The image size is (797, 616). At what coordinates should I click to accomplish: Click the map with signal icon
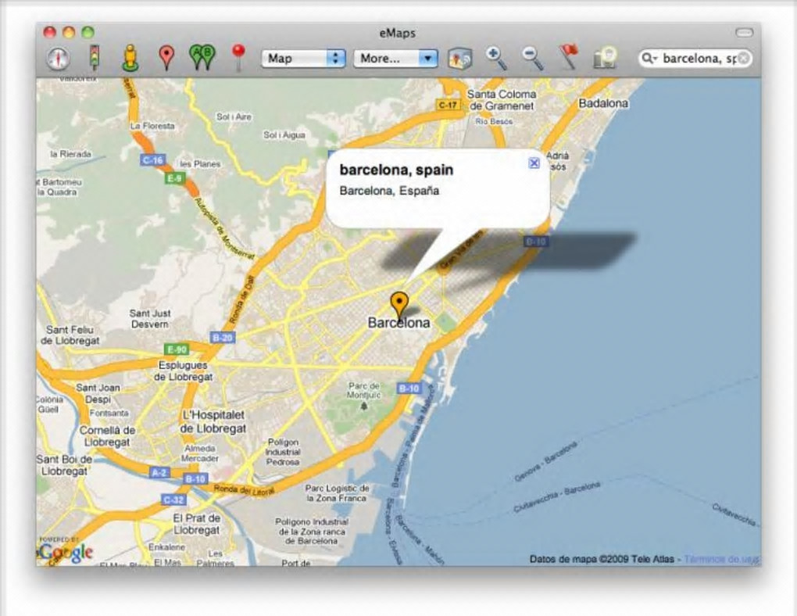(460, 59)
